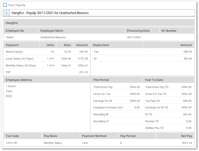The width and height of the screenshot is (199, 151).
Task: Select the Absent Day(s) payment row
Action: coord(14,52)
